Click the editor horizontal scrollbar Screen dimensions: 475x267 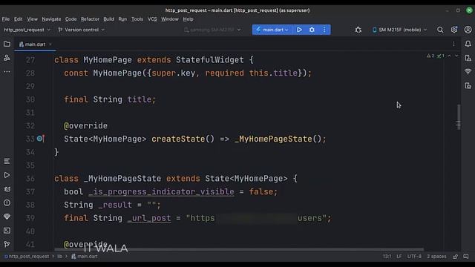[x=239, y=250]
